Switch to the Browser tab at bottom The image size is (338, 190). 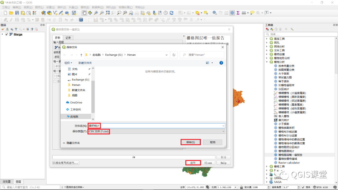(7, 182)
